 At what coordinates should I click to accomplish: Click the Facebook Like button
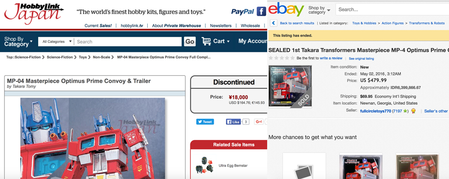click(233, 122)
